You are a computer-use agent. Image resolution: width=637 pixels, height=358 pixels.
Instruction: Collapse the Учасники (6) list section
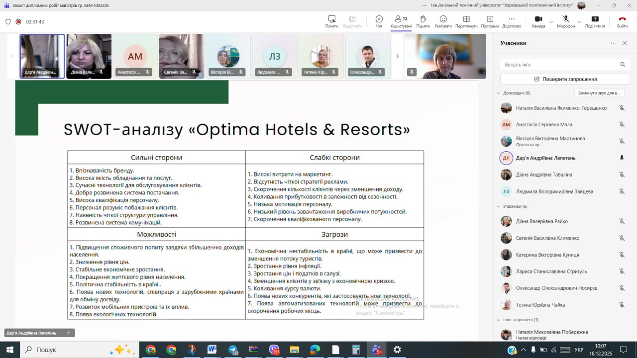tap(499, 206)
